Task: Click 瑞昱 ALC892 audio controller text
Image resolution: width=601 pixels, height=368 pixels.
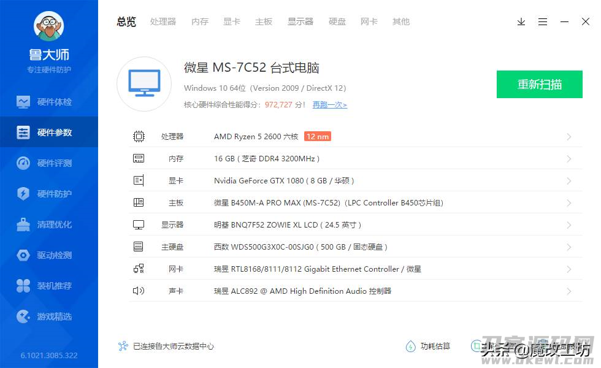Action: point(302,291)
